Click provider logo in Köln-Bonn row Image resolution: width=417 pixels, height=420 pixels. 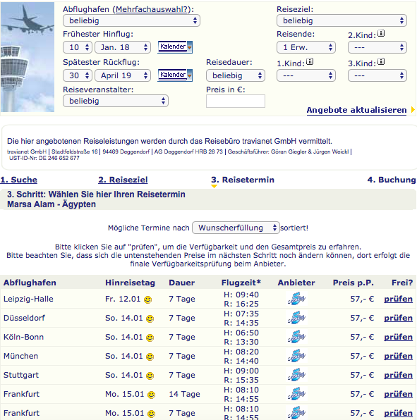click(x=296, y=337)
